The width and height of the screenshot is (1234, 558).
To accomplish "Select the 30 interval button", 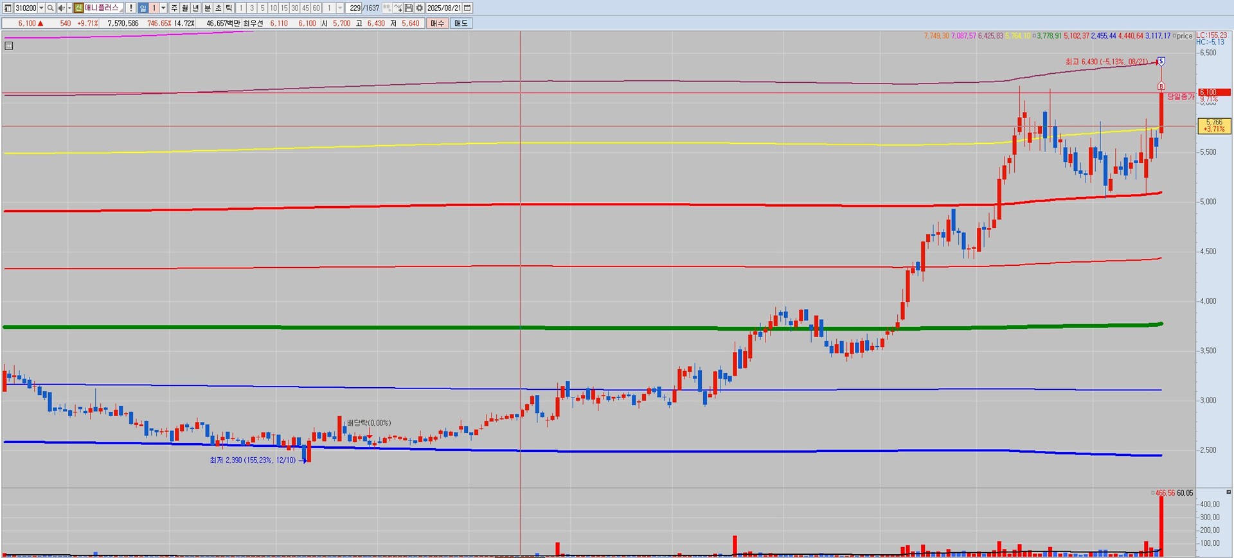I will click(295, 8).
